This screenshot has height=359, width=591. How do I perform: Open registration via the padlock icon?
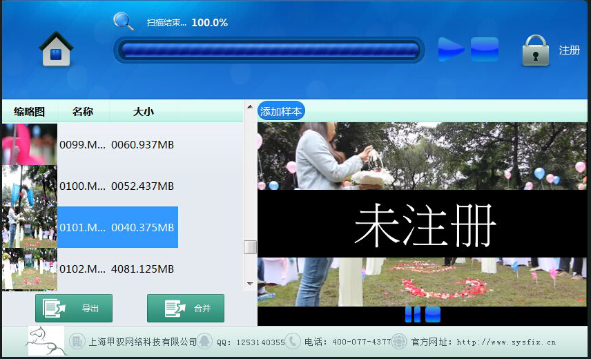[536, 50]
